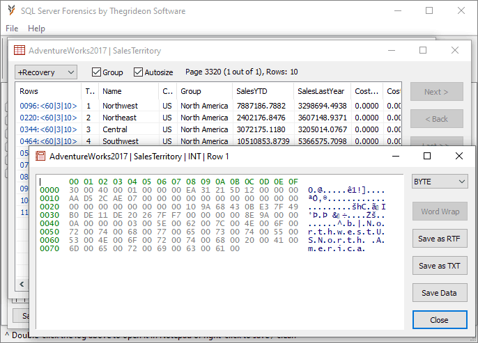Click the SQL Server Forensics app logo icon
The height and width of the screenshot is (343, 478).
pos(11,10)
